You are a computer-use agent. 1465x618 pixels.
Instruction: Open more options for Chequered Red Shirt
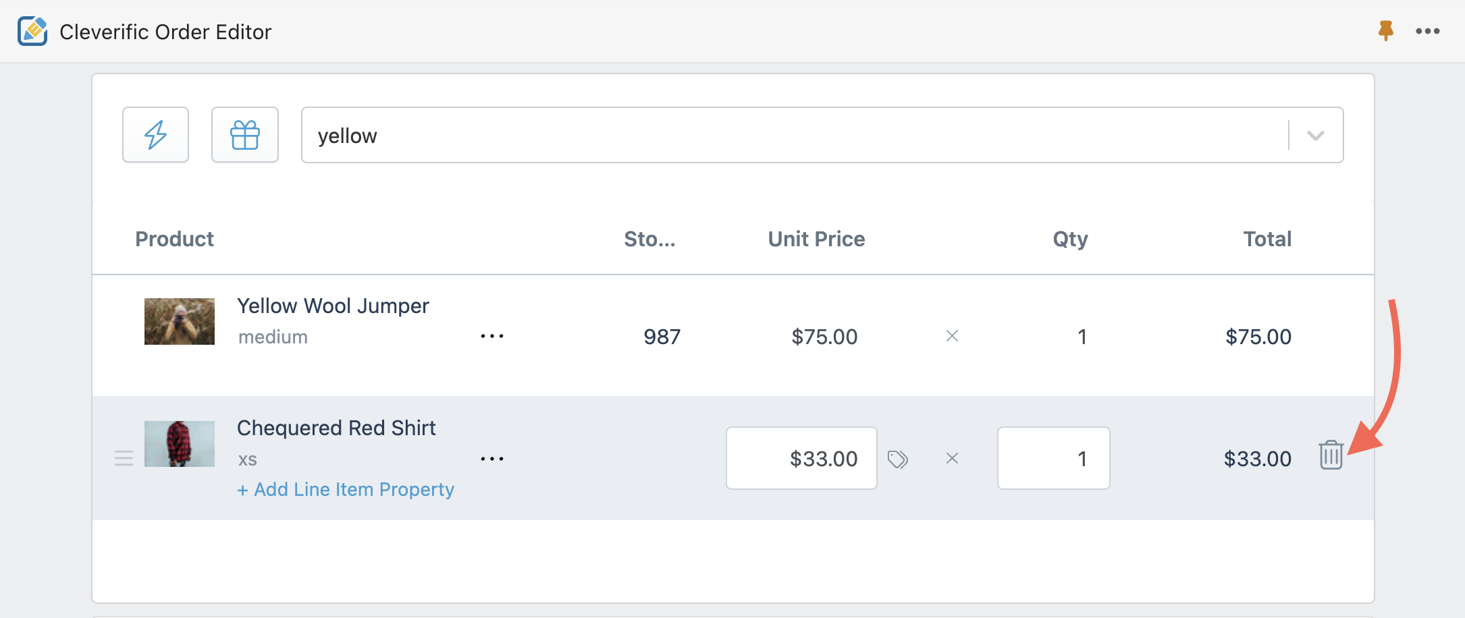click(x=492, y=459)
